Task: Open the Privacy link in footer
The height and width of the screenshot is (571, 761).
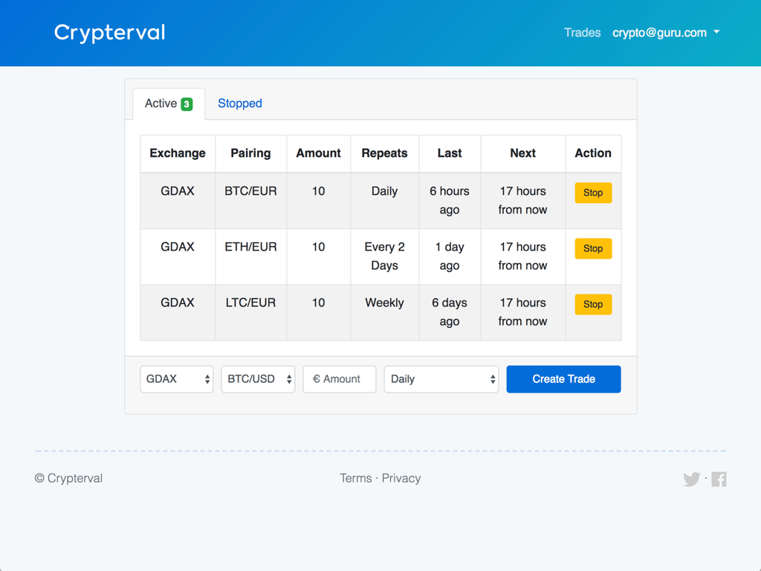Action: (x=401, y=478)
